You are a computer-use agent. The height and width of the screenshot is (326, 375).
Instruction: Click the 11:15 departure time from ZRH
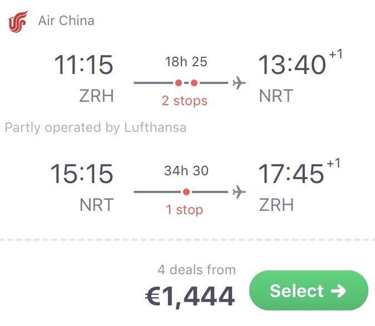83,65
